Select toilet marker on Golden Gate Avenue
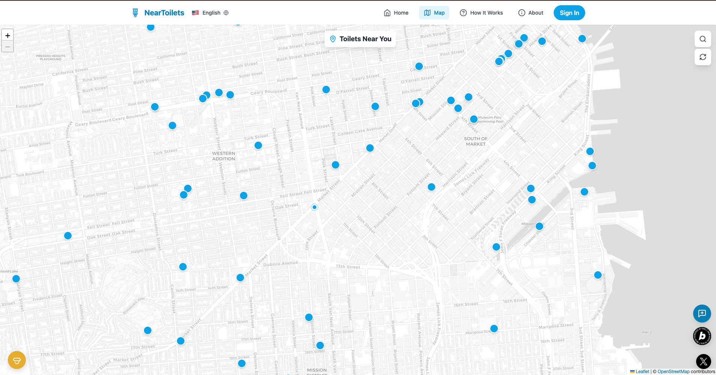Viewport: 716px width, 375px height. point(370,148)
